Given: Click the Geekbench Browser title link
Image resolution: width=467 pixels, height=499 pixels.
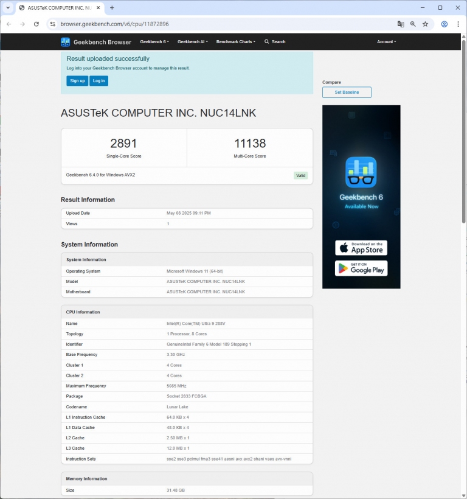Looking at the screenshot, I should pyautogui.click(x=102, y=42).
